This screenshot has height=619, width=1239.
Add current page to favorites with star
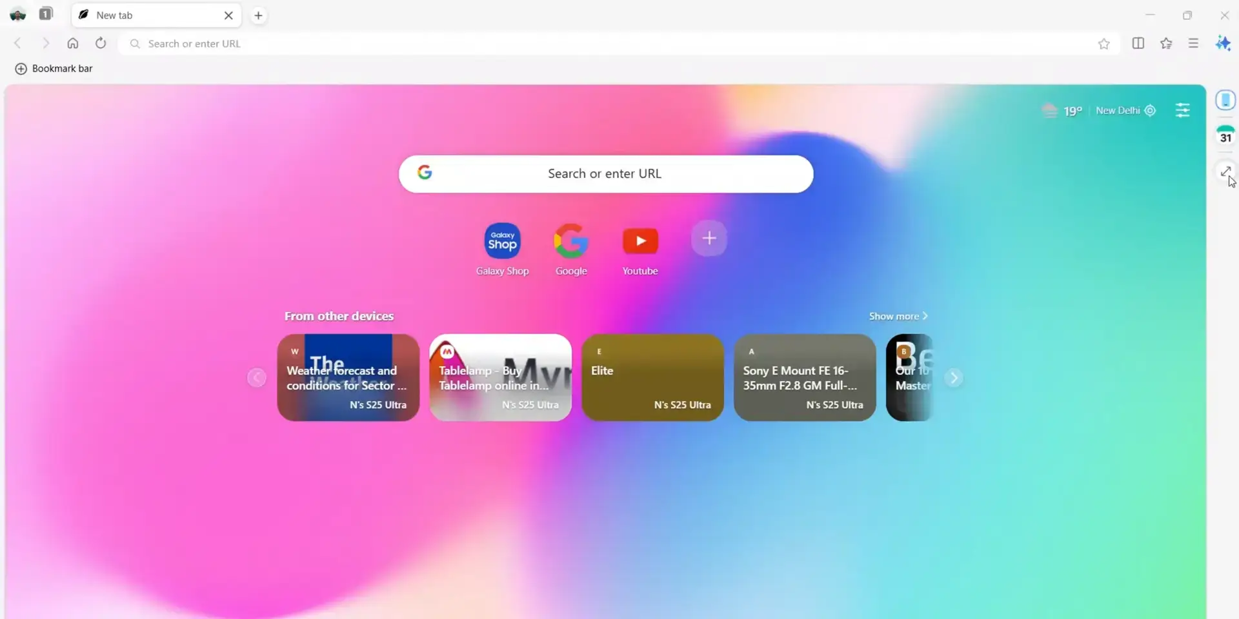tap(1104, 43)
